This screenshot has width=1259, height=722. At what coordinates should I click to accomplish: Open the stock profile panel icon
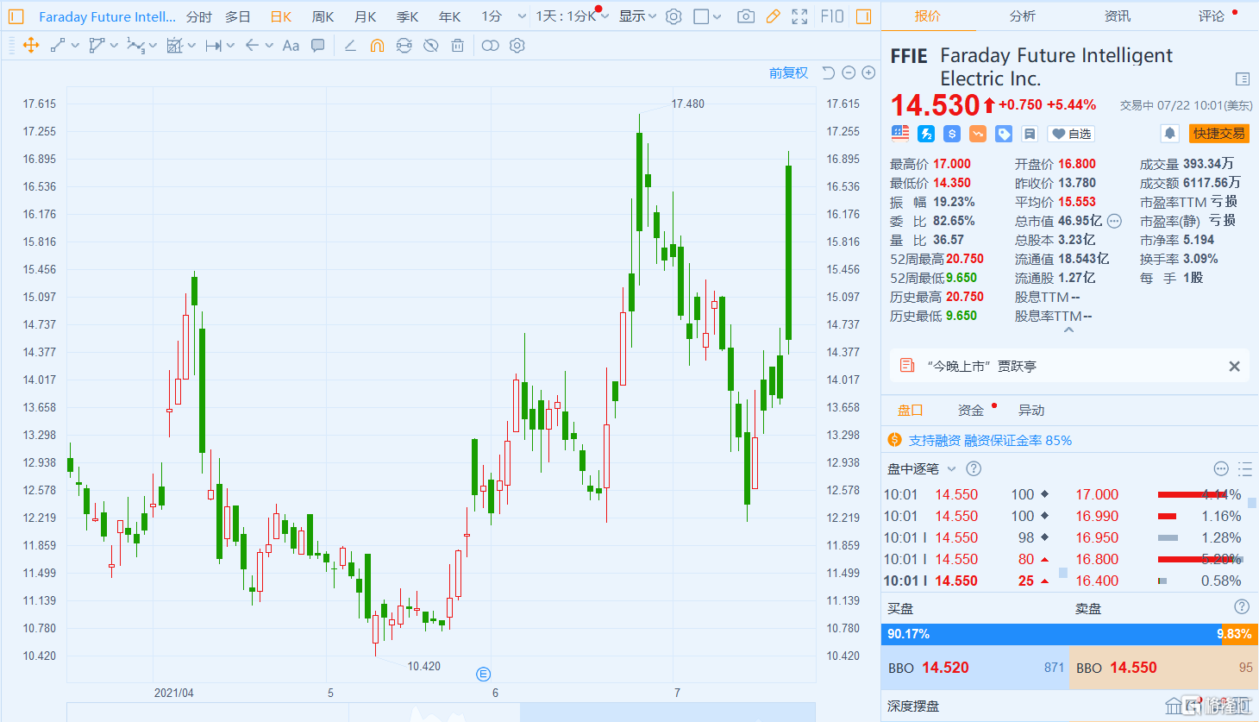1243,78
